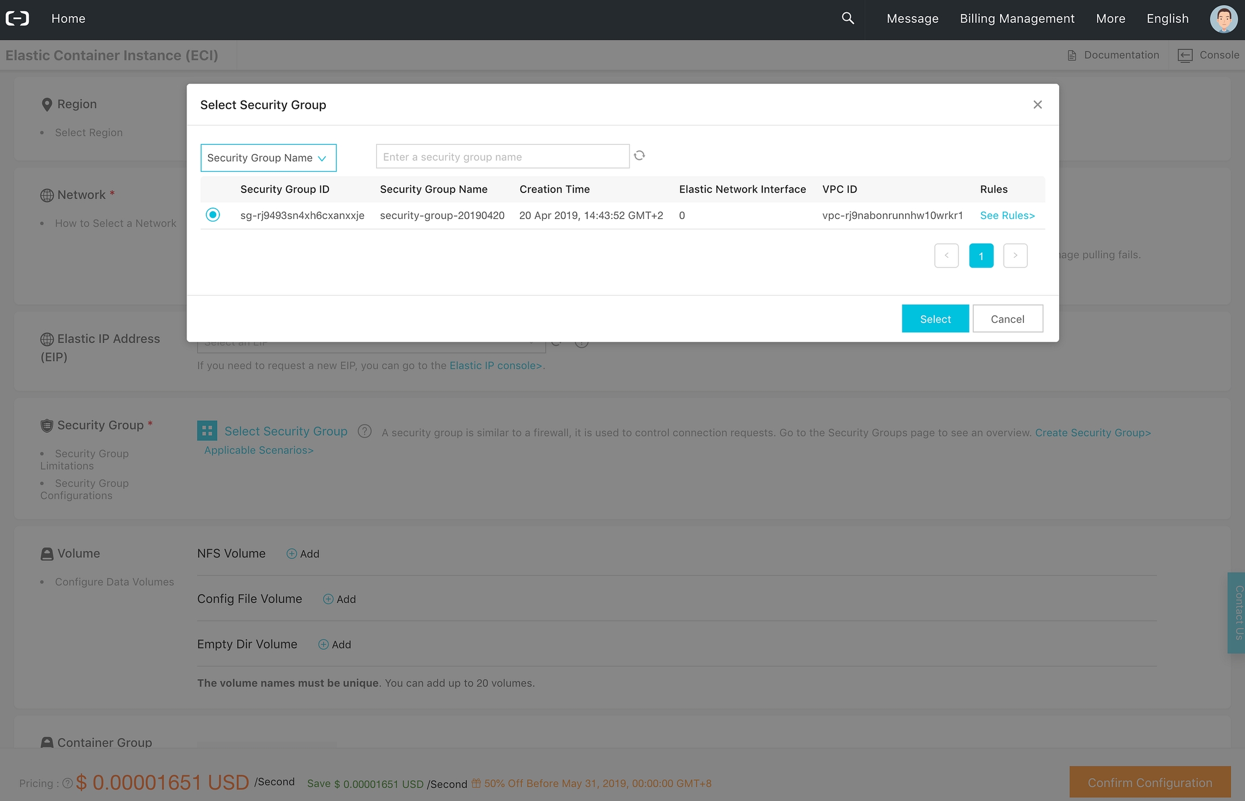Add an Empty Dir Volume

pos(334,644)
